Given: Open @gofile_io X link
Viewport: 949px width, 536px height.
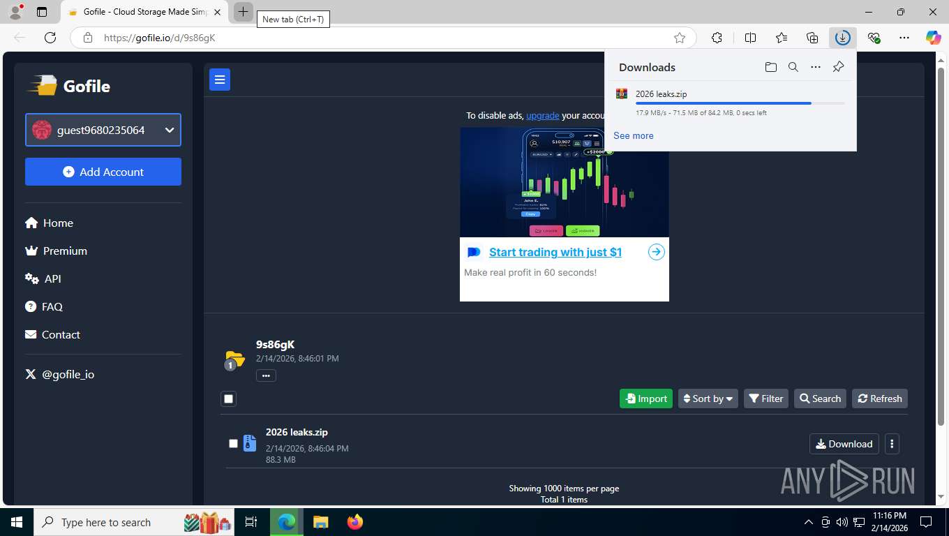Looking at the screenshot, I should [60, 374].
